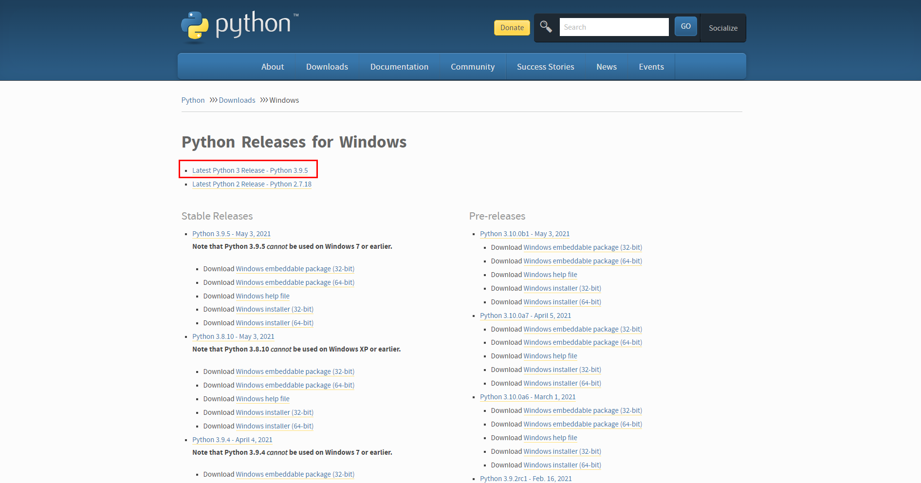Open Python 3.9.2rc1 - Feb. 16, 2021 link
The width and height of the screenshot is (921, 483).
pos(526,479)
